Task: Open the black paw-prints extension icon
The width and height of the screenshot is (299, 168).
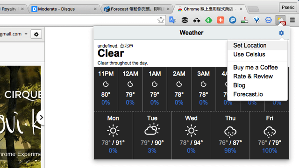Action: coord(197,20)
